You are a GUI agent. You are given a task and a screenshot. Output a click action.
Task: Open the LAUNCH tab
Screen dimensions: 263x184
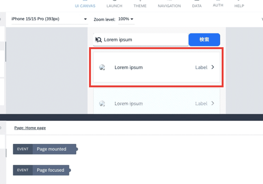[x=114, y=6]
